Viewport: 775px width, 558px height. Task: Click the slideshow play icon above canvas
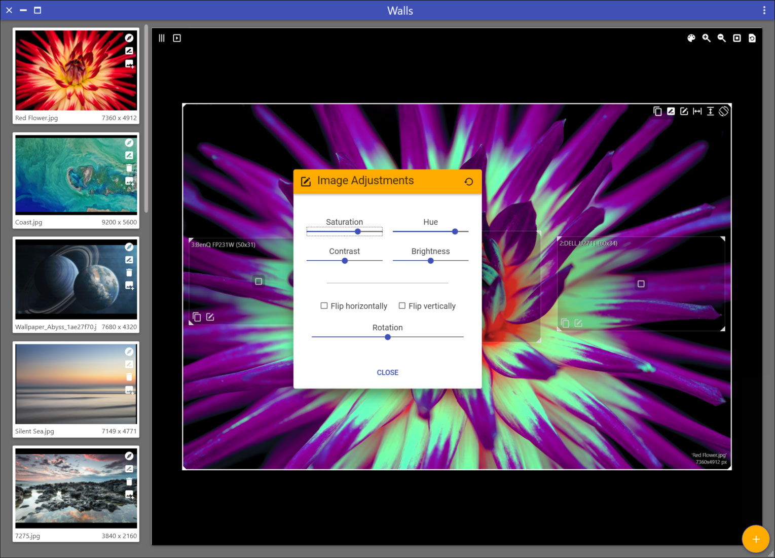177,38
